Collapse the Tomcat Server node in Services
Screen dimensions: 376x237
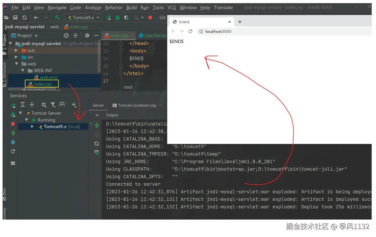click(x=21, y=113)
